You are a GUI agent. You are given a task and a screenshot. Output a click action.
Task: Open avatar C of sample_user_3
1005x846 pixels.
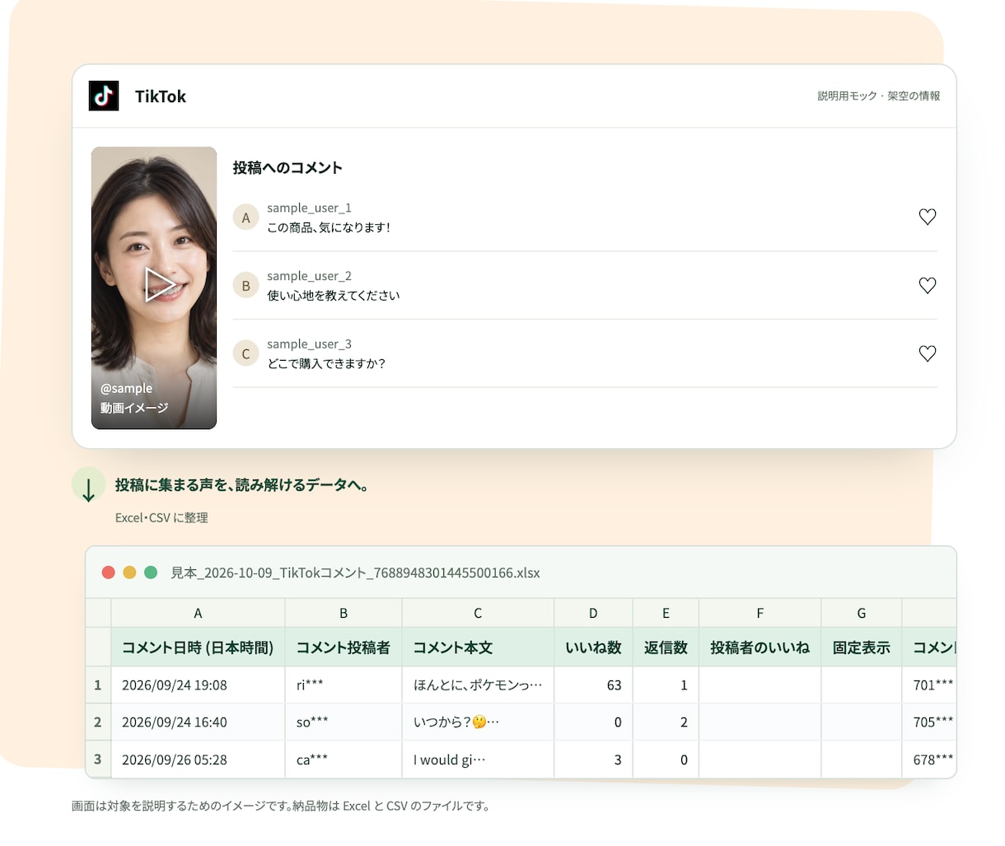[x=245, y=354]
